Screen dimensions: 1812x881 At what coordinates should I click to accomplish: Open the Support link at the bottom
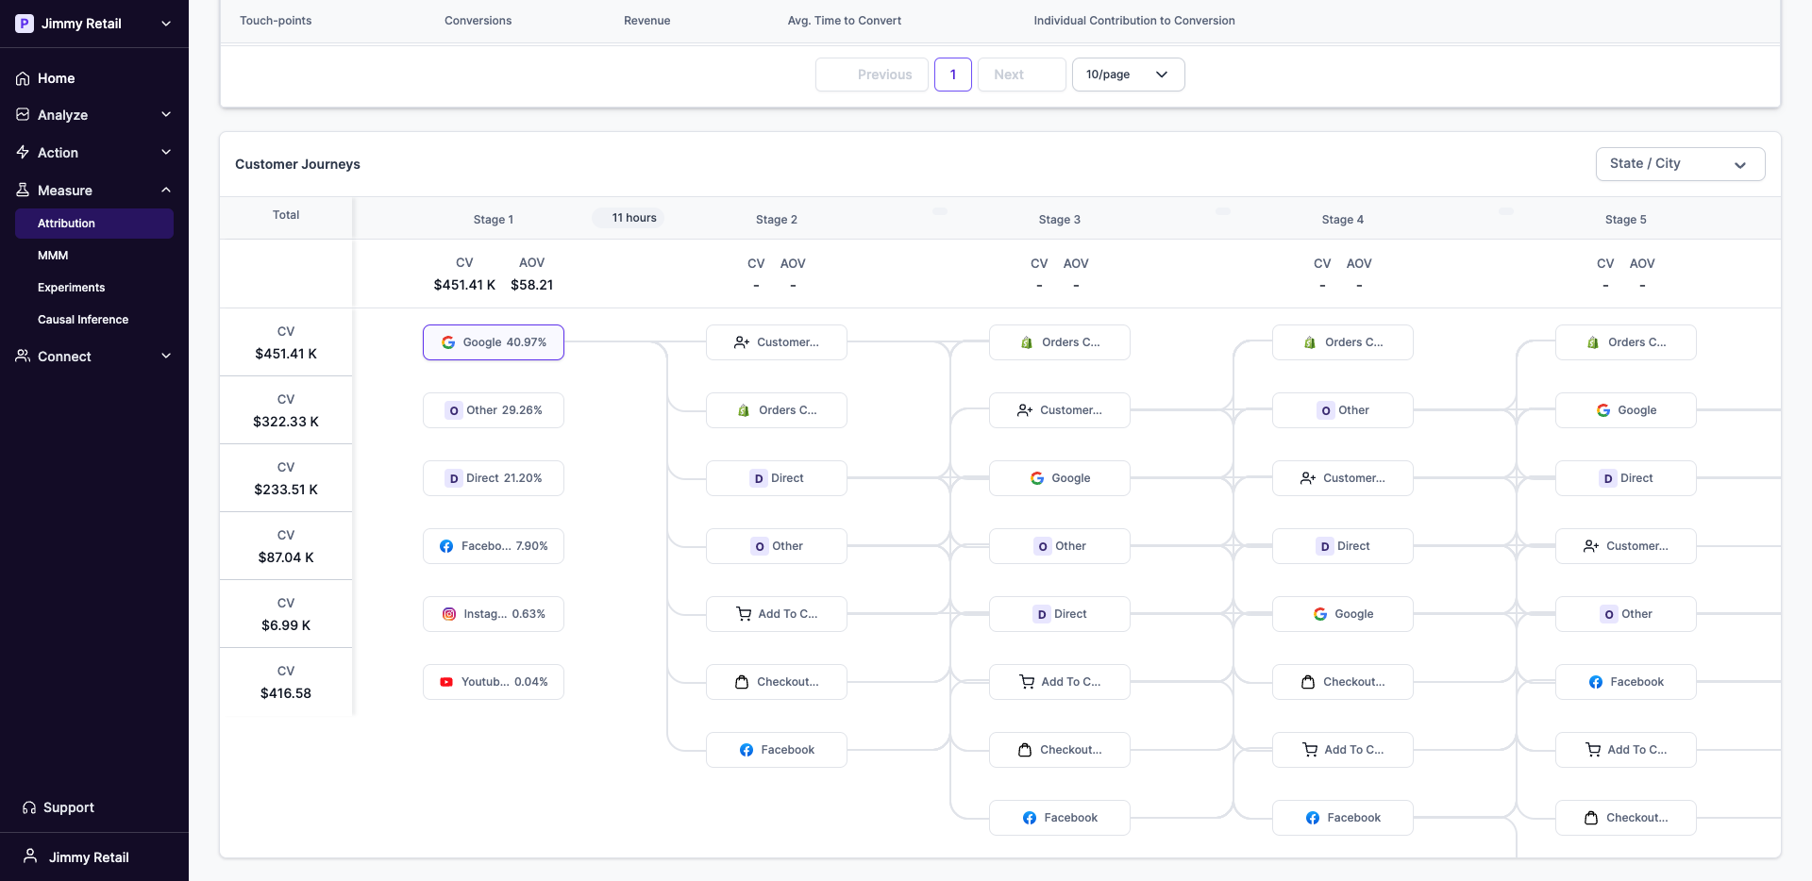(67, 807)
